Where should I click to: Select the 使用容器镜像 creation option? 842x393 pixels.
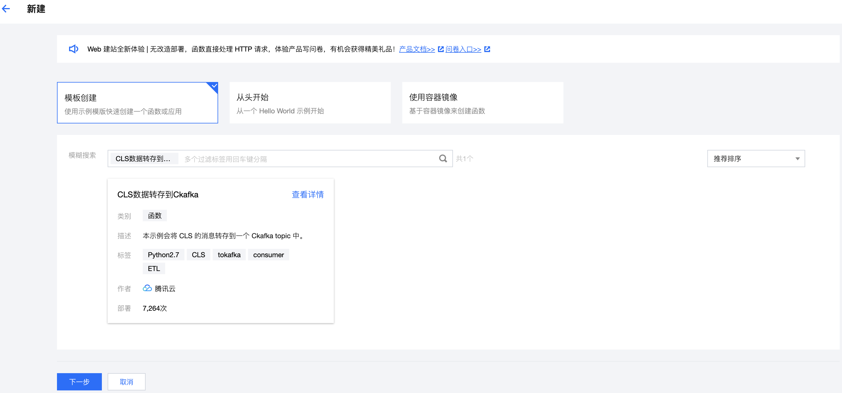tap(483, 103)
